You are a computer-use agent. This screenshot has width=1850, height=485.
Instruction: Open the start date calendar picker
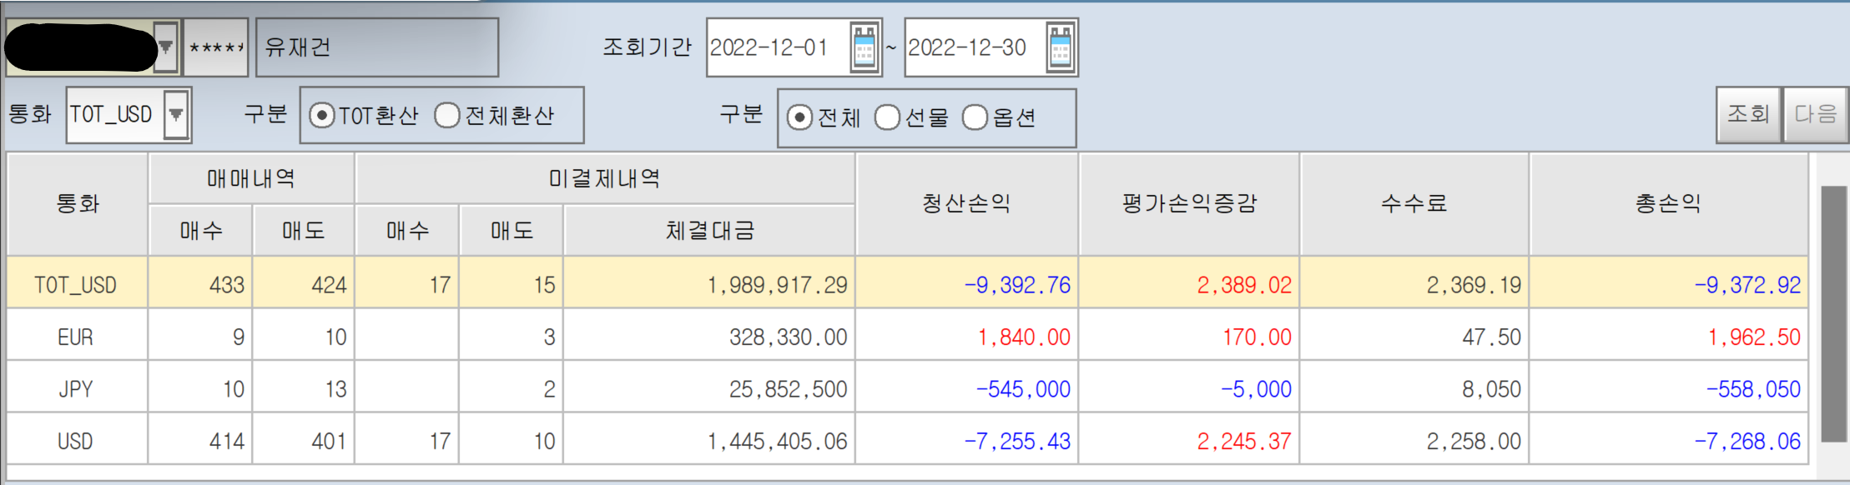tap(865, 47)
